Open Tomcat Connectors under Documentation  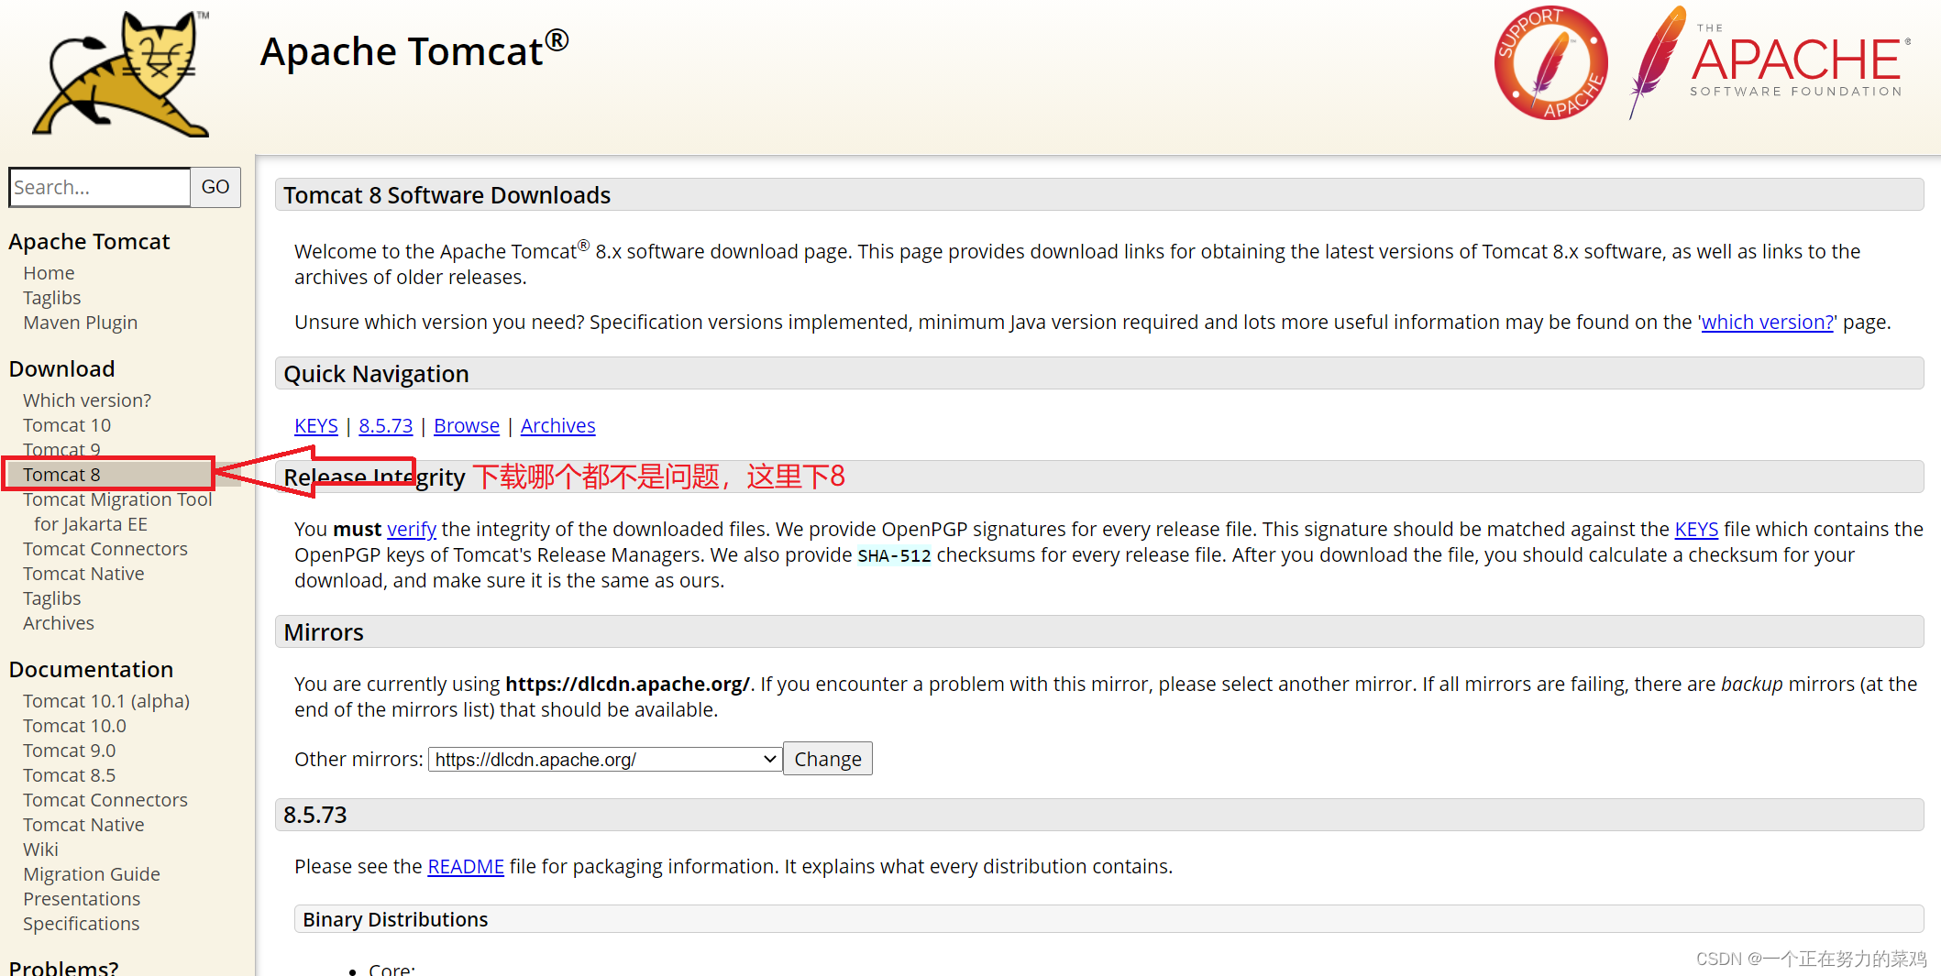[x=105, y=800]
